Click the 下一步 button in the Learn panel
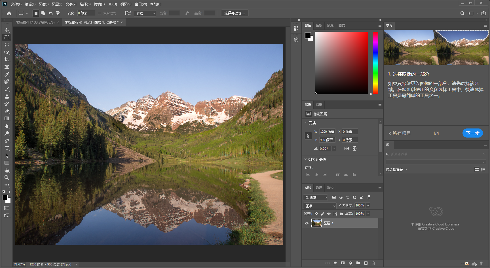The width and height of the screenshot is (490, 268). click(x=472, y=133)
